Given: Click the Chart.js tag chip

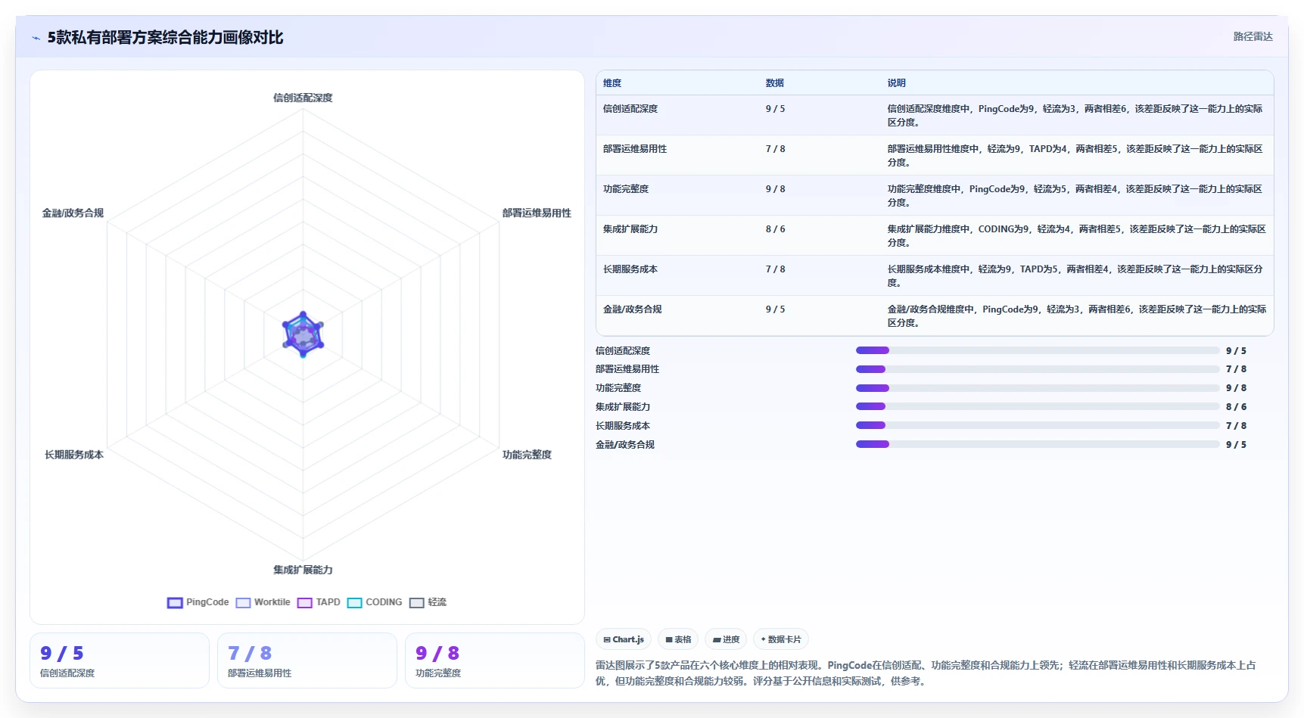Looking at the screenshot, I should [624, 639].
